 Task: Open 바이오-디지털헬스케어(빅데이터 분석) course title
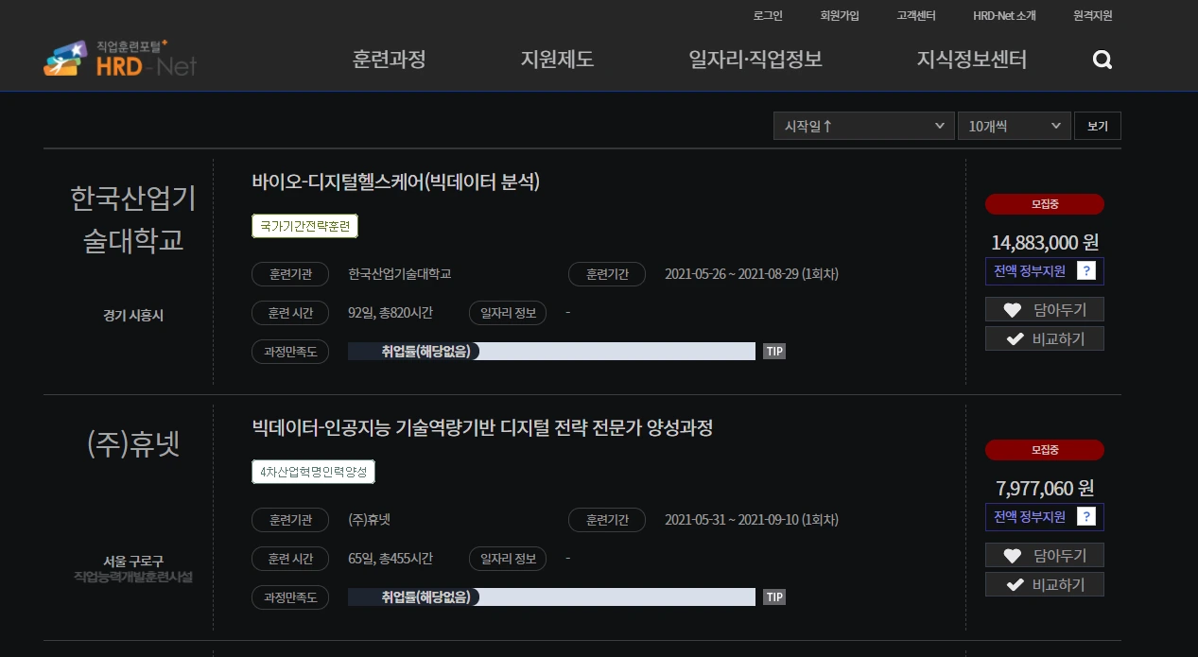pos(395,182)
